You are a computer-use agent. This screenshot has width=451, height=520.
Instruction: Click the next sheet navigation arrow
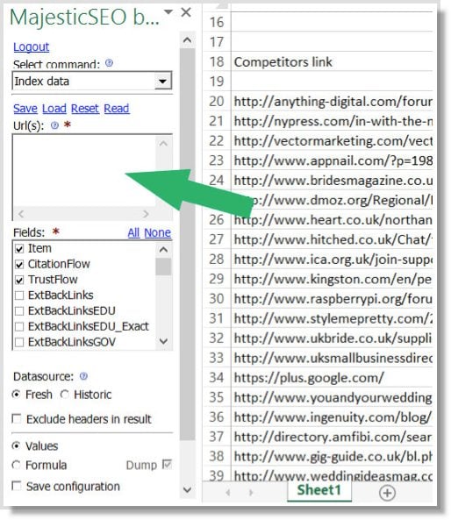pos(251,493)
